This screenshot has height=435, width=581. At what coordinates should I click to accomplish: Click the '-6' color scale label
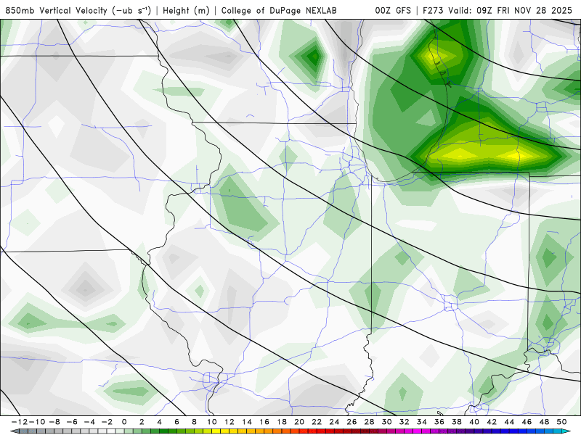coord(71,422)
